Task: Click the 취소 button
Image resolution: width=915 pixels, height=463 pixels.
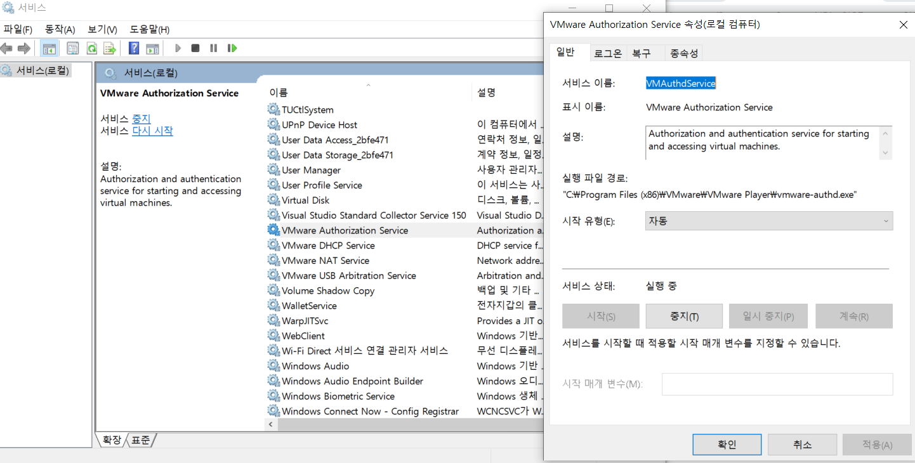Action: click(x=802, y=445)
